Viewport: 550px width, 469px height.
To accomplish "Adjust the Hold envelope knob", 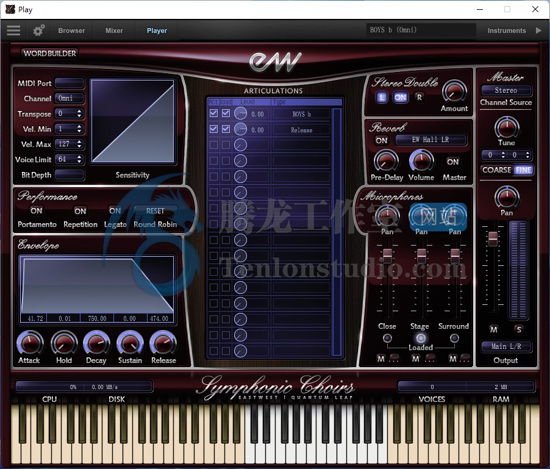I will [x=64, y=343].
